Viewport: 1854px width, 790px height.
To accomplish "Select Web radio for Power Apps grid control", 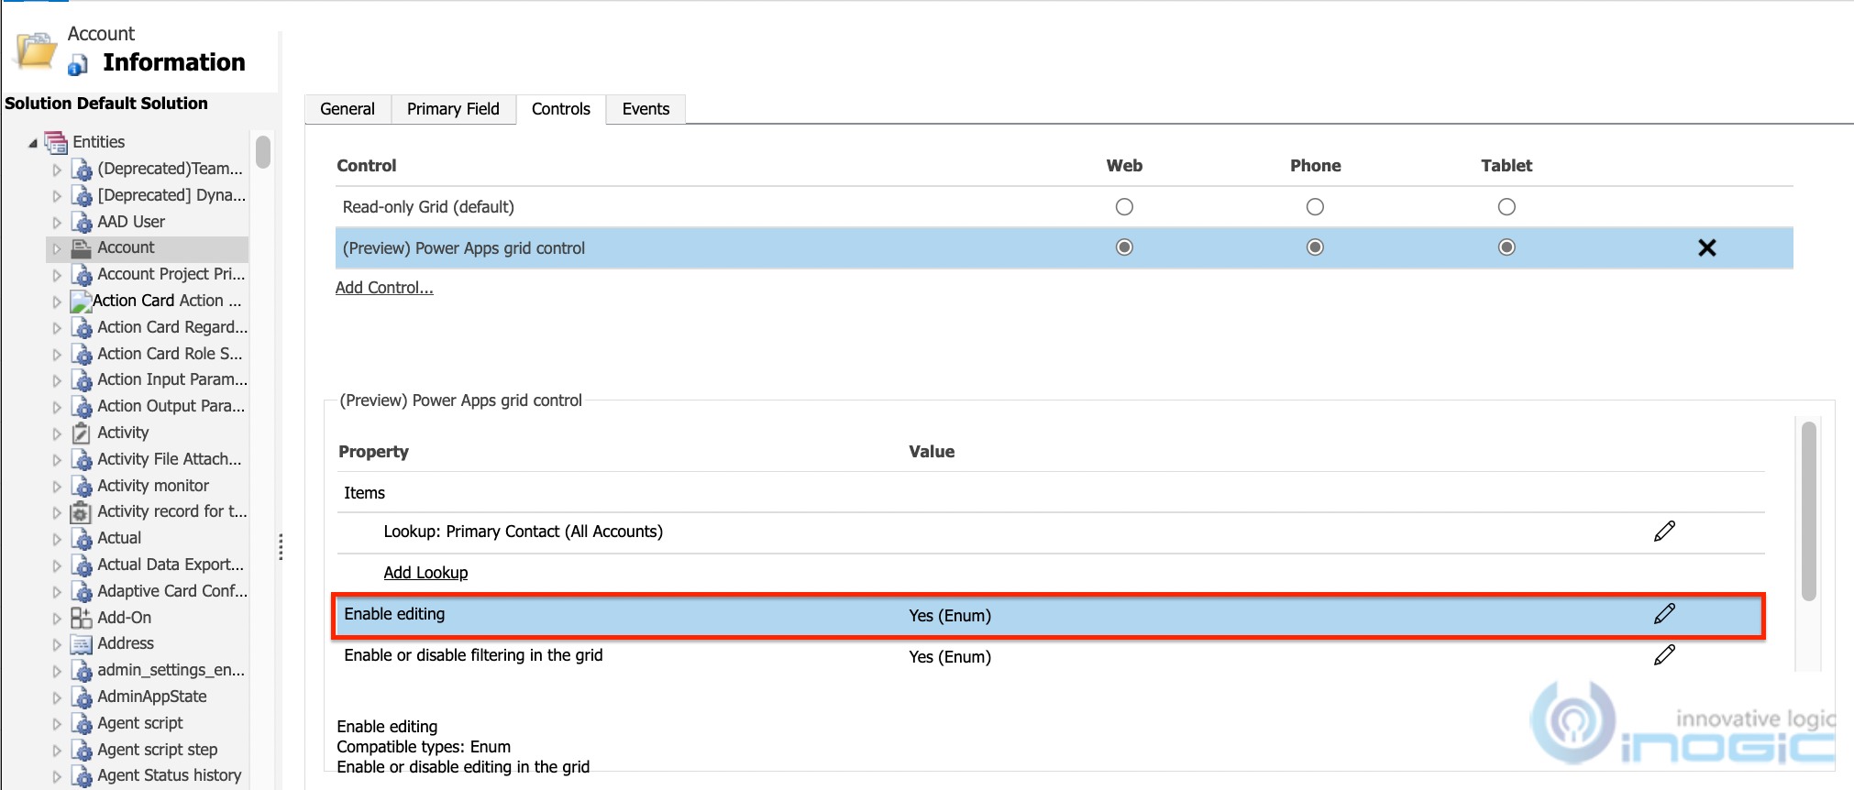I will click(x=1124, y=247).
